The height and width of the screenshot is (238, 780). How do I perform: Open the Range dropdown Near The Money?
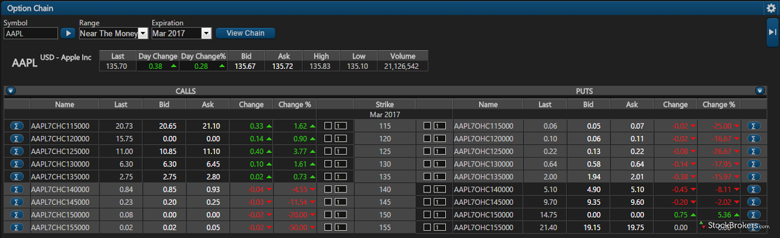[x=113, y=33]
